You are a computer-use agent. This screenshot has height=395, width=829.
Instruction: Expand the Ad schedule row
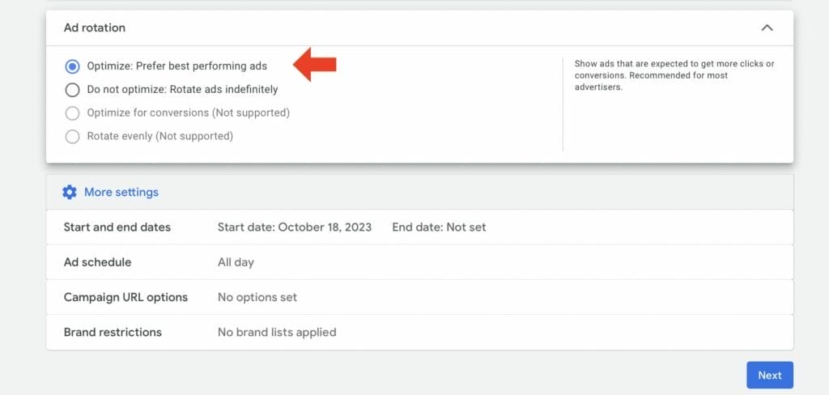pyautogui.click(x=420, y=262)
